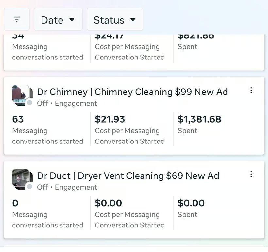Expand the Date dropdown
The width and height of the screenshot is (268, 252).
click(x=58, y=20)
